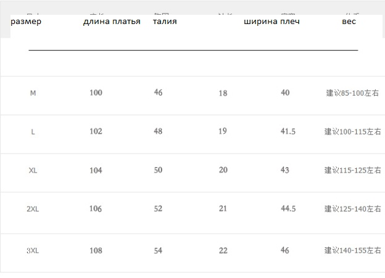Click dress length value 100
The image size is (385, 278).
96,92
